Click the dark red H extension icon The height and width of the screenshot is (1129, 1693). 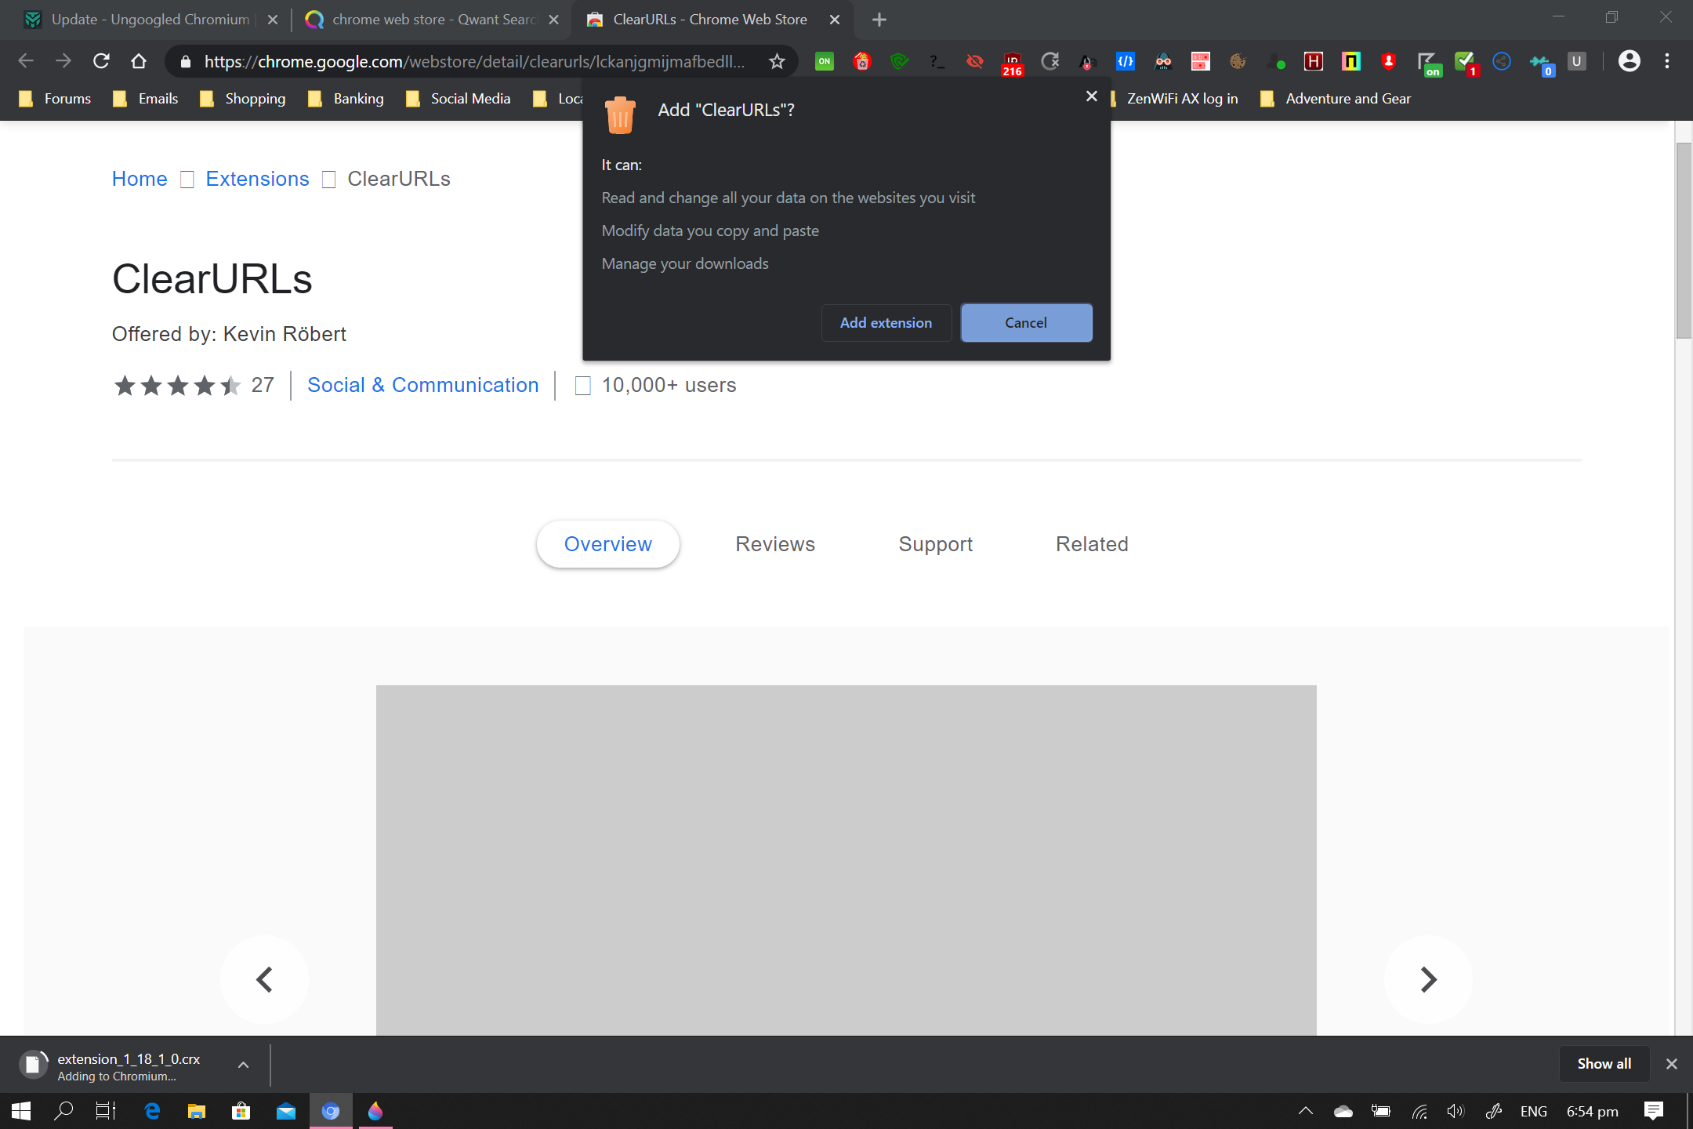(x=1313, y=61)
